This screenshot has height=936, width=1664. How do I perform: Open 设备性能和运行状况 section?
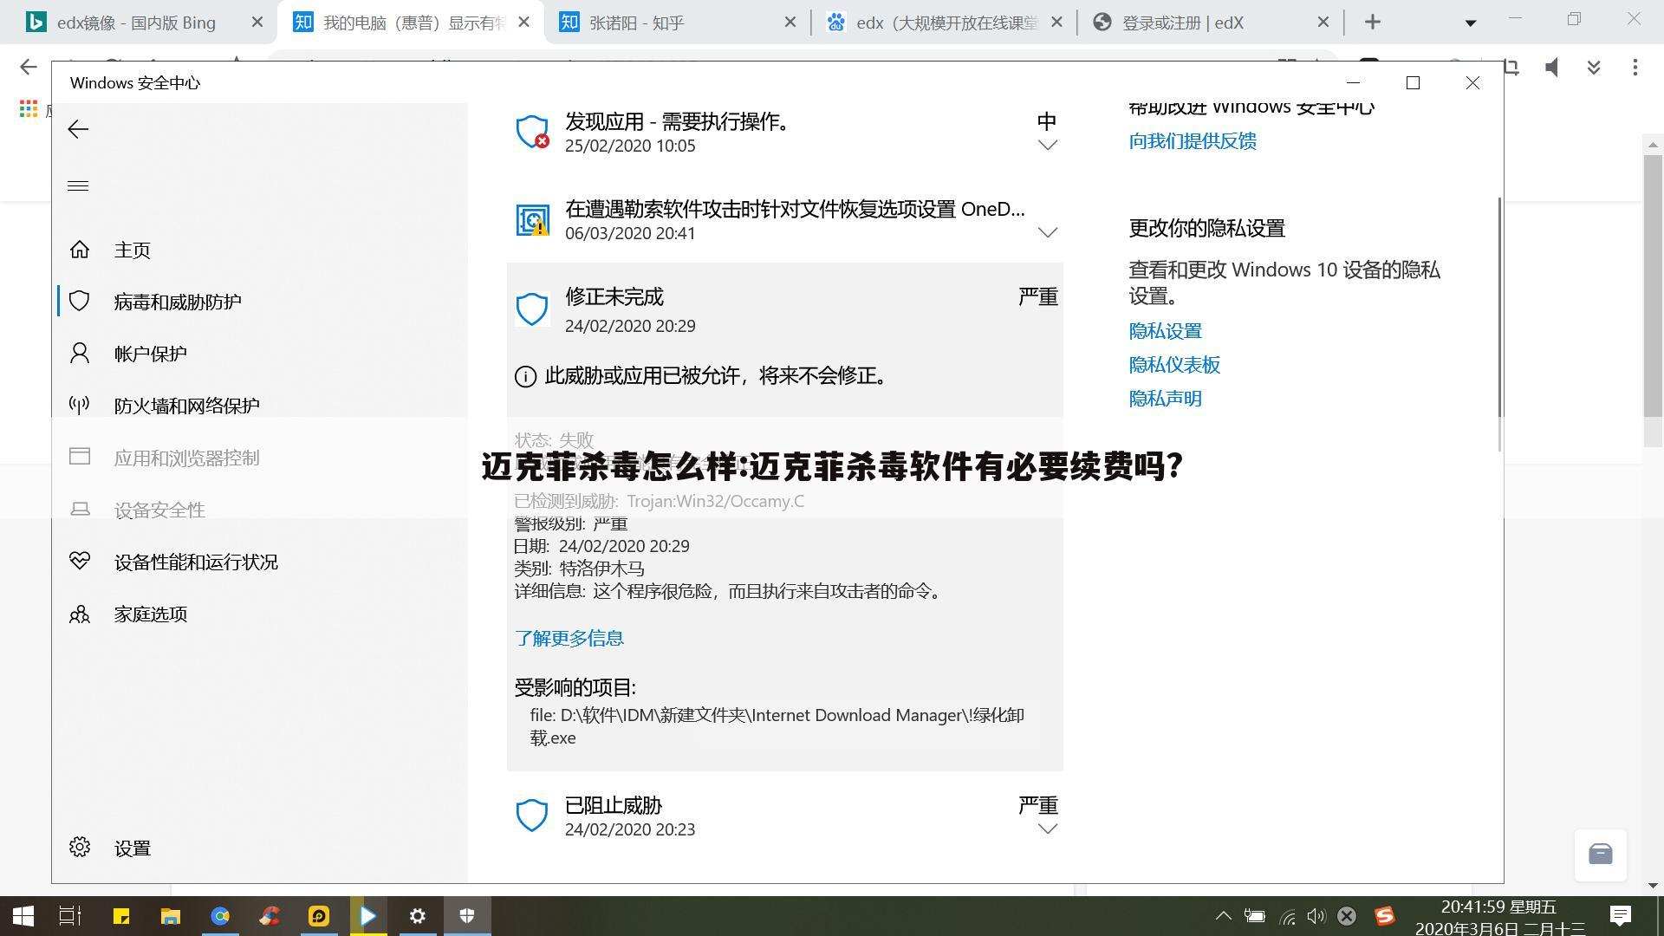(x=196, y=562)
